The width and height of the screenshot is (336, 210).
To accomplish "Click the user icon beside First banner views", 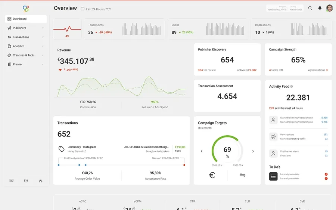I will [x=273, y=154].
